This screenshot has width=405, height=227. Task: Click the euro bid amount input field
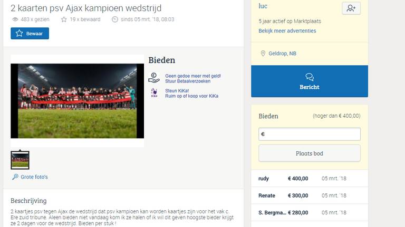(310, 134)
